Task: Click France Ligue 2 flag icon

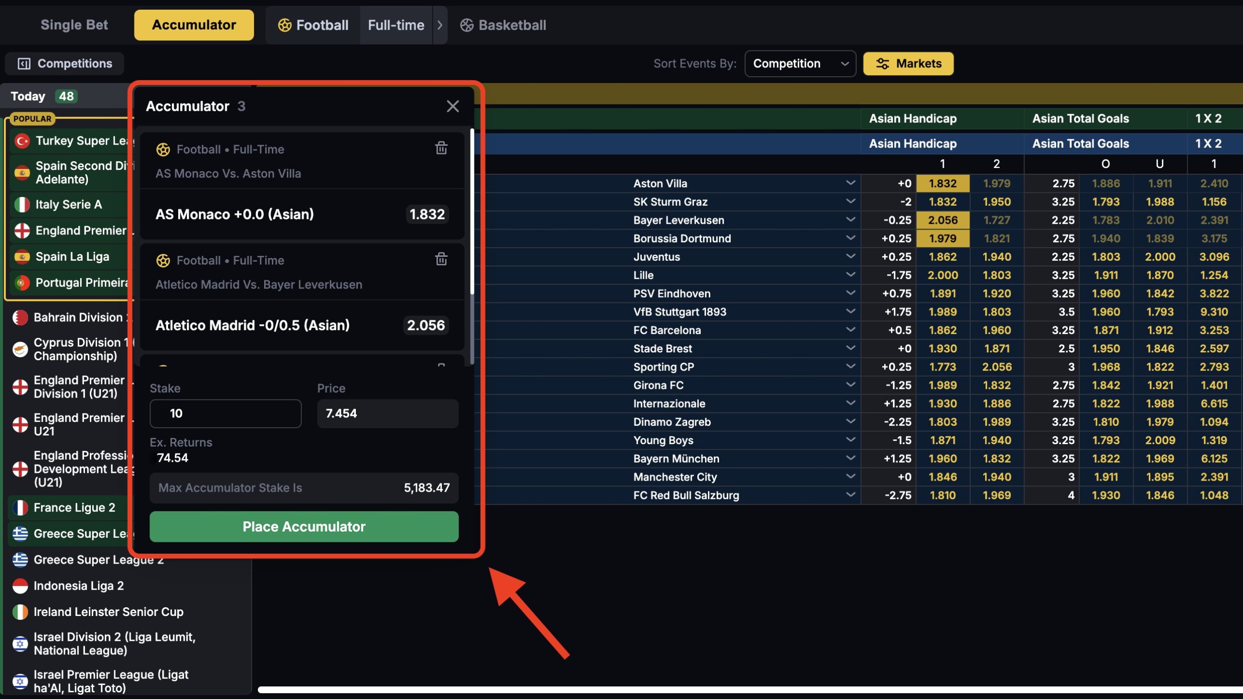Action: tap(20, 508)
